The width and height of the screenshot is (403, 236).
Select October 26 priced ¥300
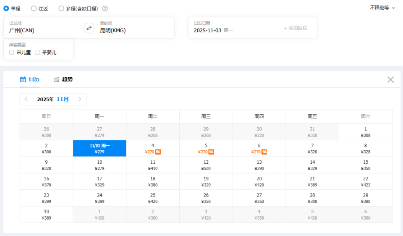coord(46,132)
